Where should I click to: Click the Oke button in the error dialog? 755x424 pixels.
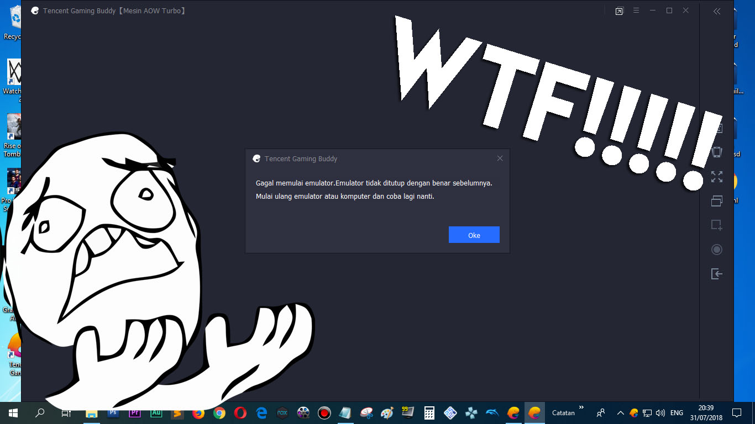coord(474,235)
